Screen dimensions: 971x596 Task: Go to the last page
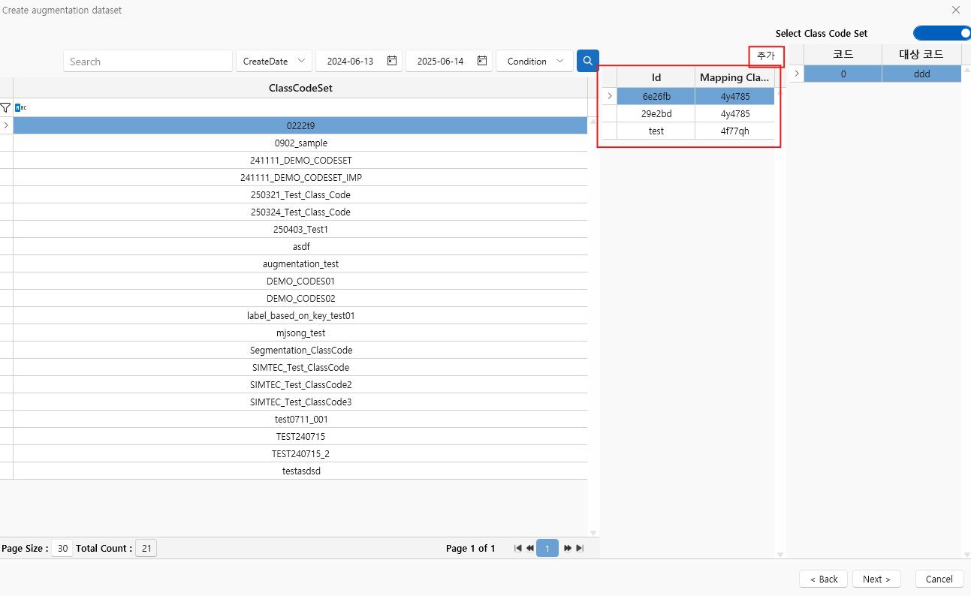pos(580,549)
